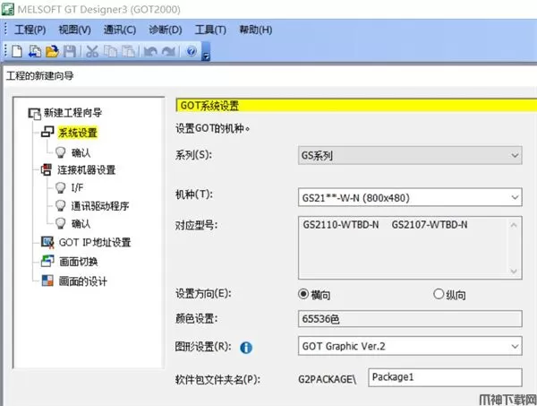Click the Open project folder icon
Viewport: 537px width, 406px height.
coord(51,51)
